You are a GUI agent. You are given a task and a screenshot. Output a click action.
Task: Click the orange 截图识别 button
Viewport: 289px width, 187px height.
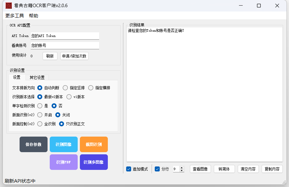click(94, 144)
